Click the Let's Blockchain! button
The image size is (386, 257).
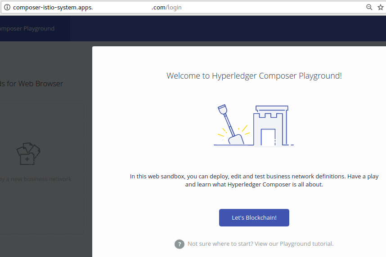click(x=254, y=217)
